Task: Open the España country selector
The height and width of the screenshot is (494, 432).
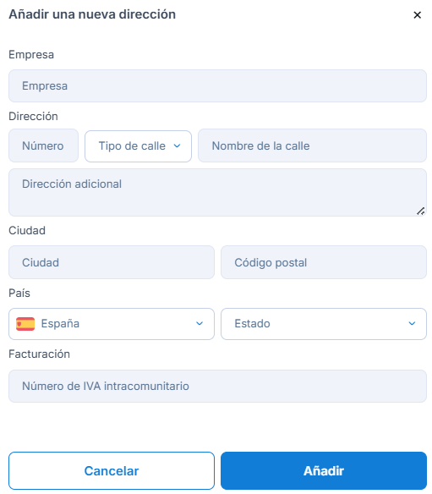Action: [112, 324]
